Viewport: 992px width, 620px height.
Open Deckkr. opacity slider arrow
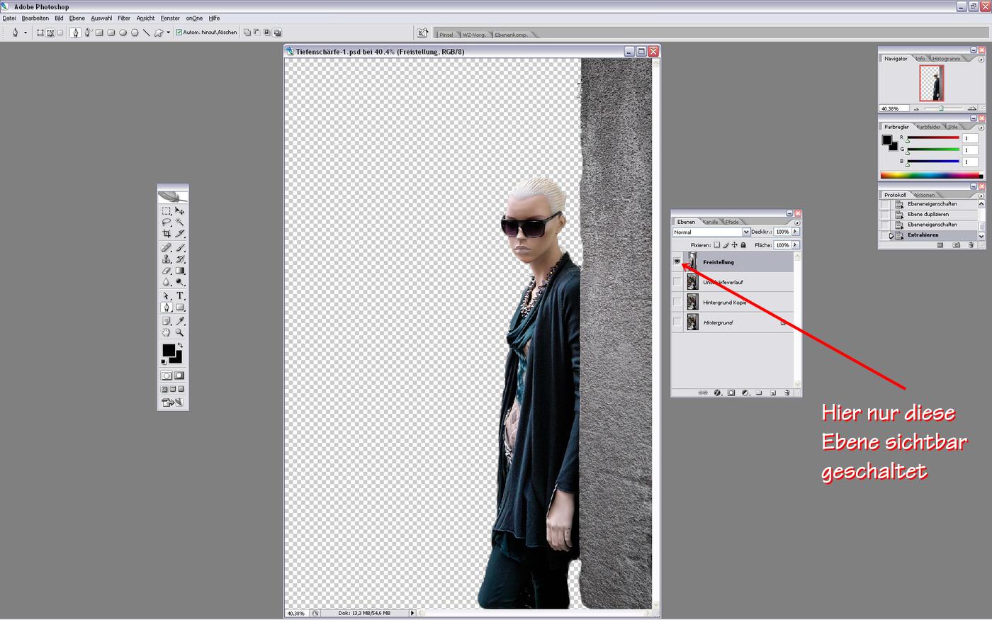[795, 232]
